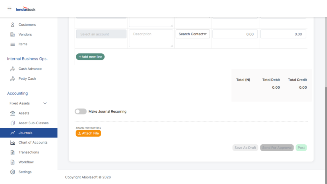Go to Asset Sub-Classes menu item
Viewport: 327px width, 184px height.
tap(34, 123)
